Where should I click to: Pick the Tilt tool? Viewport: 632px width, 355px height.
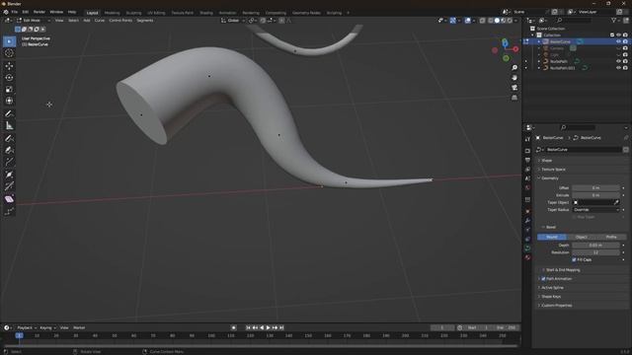(9, 186)
